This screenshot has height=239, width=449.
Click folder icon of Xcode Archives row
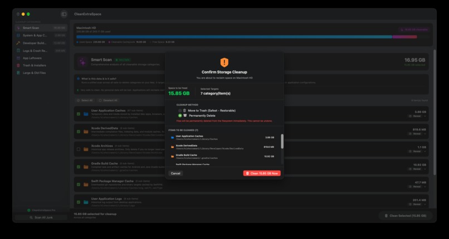86,150
